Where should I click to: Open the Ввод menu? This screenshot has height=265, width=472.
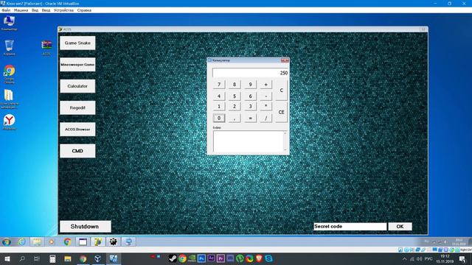tap(46, 10)
